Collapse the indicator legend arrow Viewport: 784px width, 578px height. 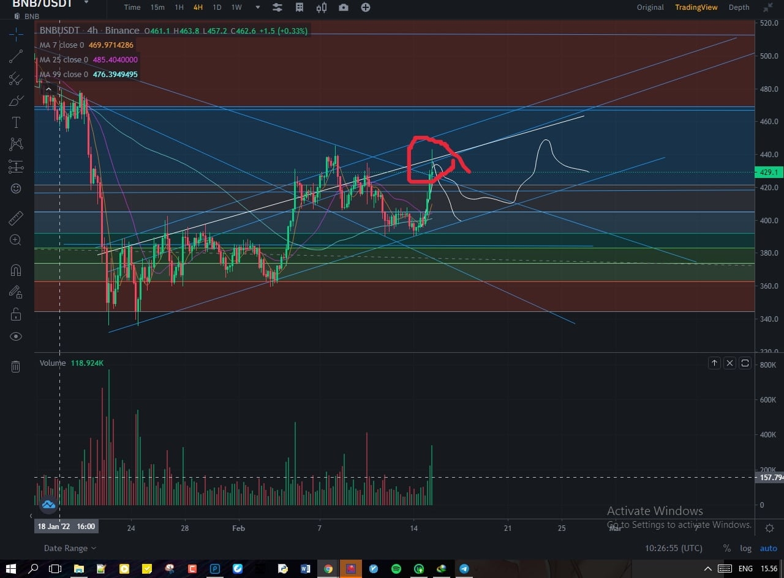(x=48, y=89)
